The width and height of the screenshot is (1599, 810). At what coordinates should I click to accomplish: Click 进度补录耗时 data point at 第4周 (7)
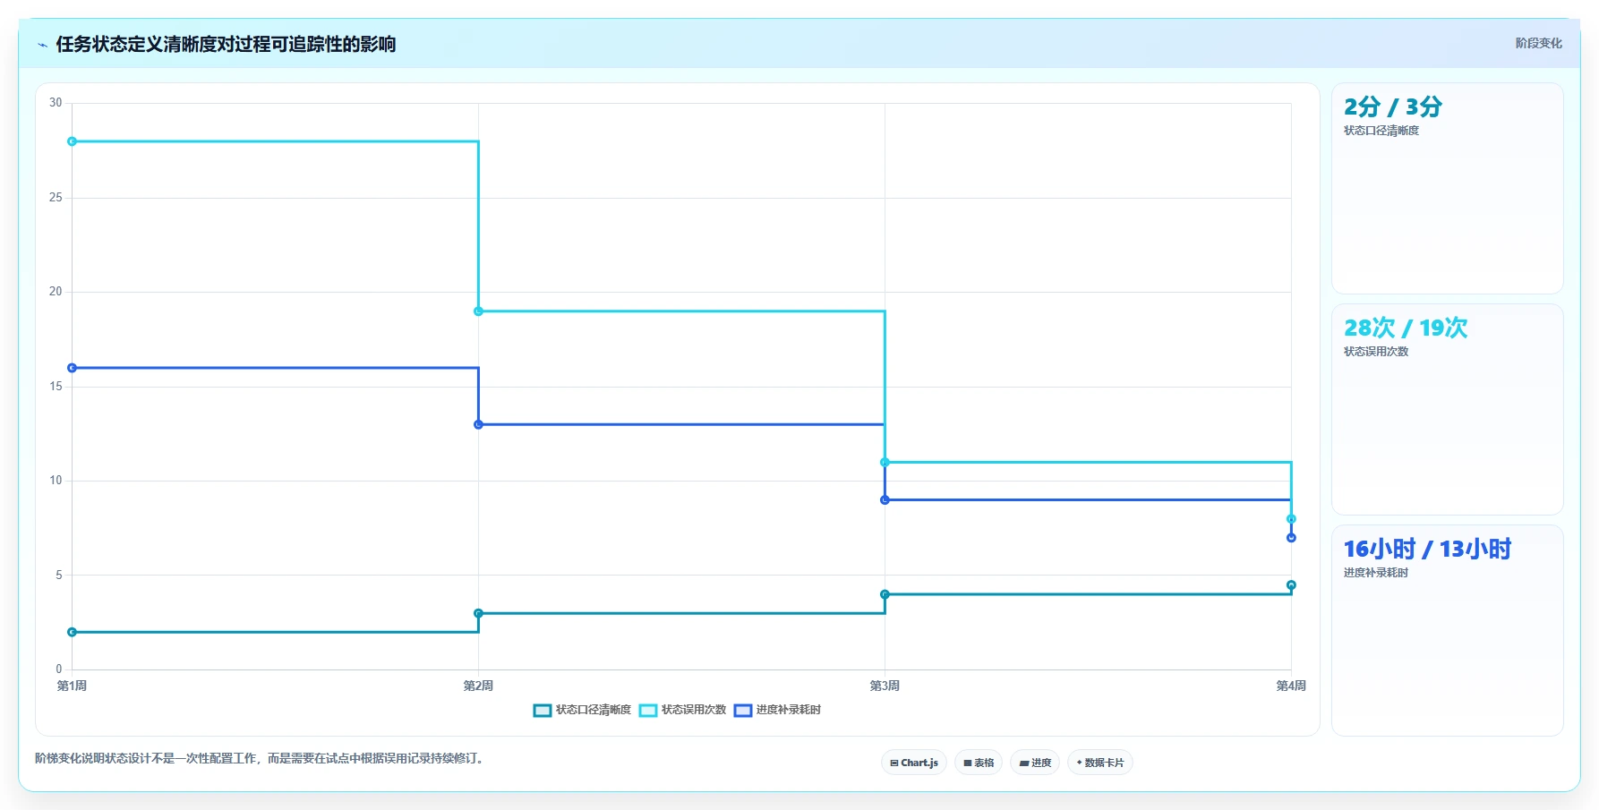tap(1291, 538)
